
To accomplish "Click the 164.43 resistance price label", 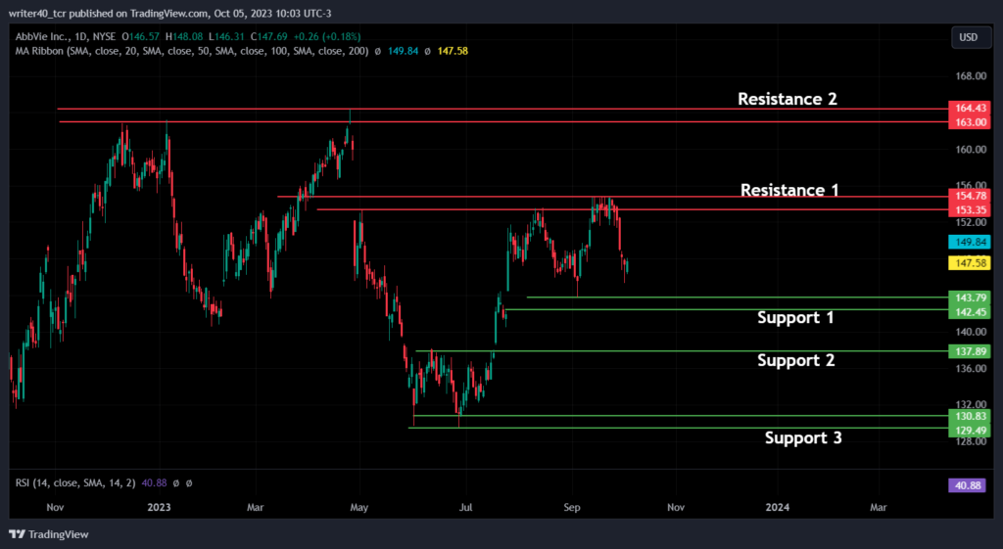I will click(970, 108).
